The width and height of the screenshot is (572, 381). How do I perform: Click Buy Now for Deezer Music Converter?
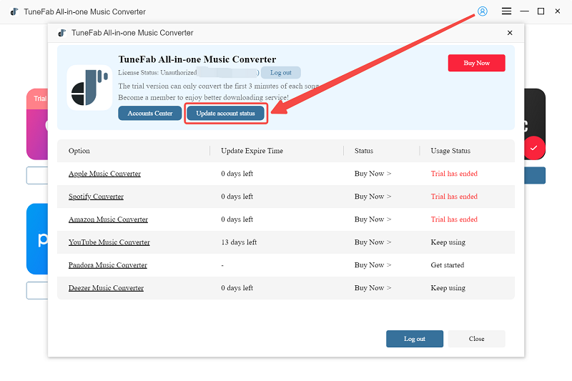(373, 288)
